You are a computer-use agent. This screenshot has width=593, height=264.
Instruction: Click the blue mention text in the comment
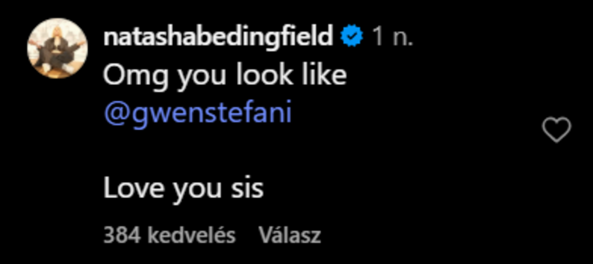(198, 113)
